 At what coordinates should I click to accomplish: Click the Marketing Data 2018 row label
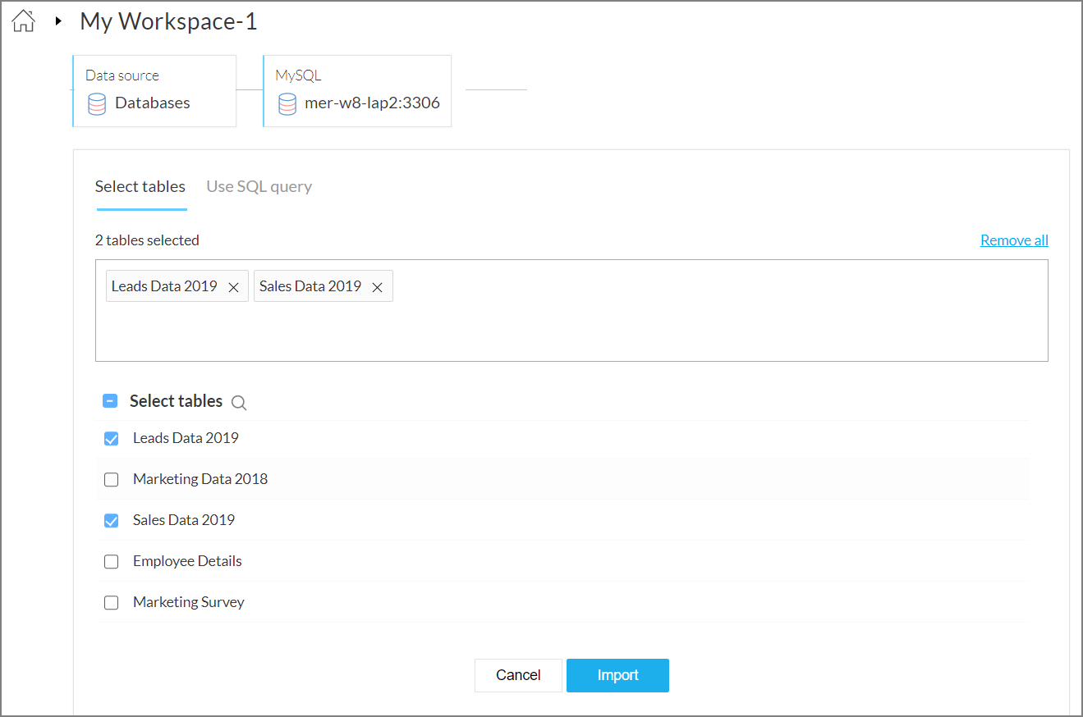pos(200,479)
